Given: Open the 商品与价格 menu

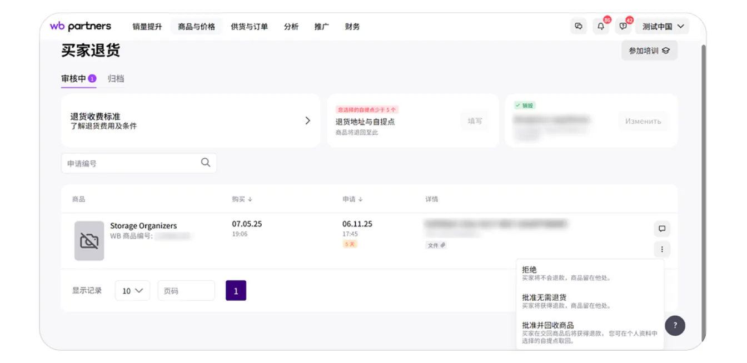Looking at the screenshot, I should [196, 27].
